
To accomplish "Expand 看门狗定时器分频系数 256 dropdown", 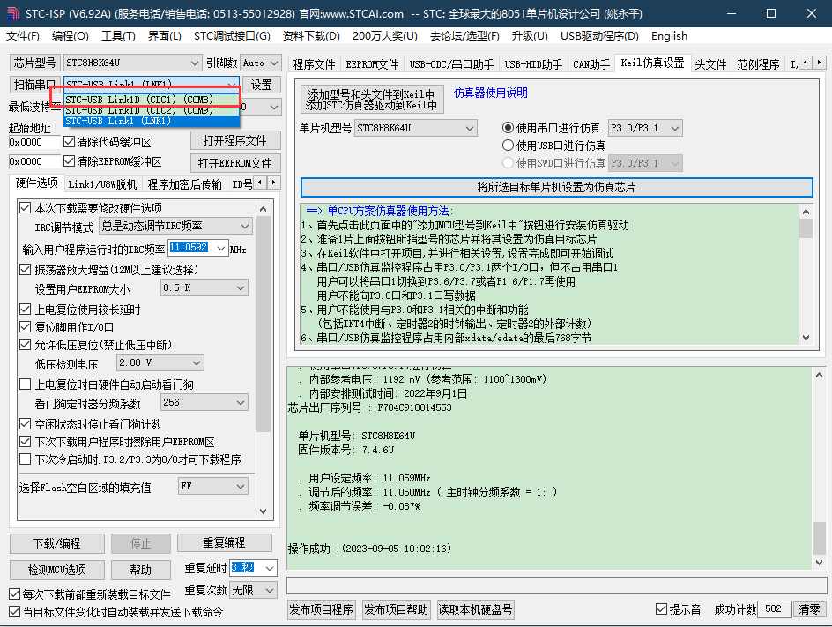I will click(x=241, y=403).
